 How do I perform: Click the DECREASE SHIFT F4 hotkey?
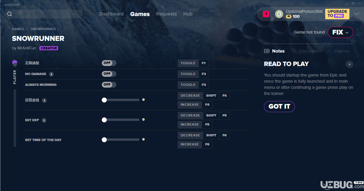[x=204, y=96]
